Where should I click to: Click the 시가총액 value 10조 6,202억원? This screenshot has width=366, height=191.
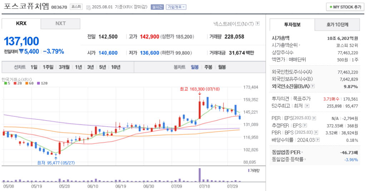(342, 39)
